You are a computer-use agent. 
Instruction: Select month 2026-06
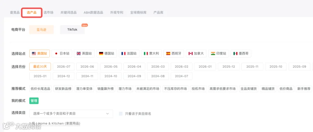tap(87, 67)
